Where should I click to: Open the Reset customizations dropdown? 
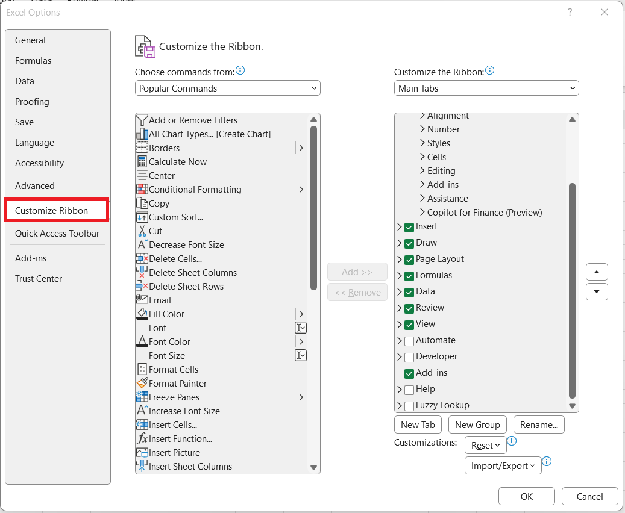(x=486, y=445)
